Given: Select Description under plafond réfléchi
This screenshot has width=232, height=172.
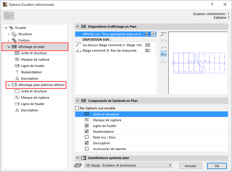Looking at the screenshot, I should tap(29, 110).
